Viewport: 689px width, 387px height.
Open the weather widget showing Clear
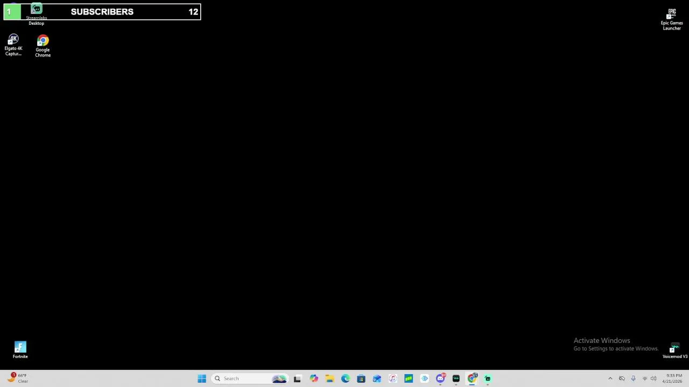[17, 378]
